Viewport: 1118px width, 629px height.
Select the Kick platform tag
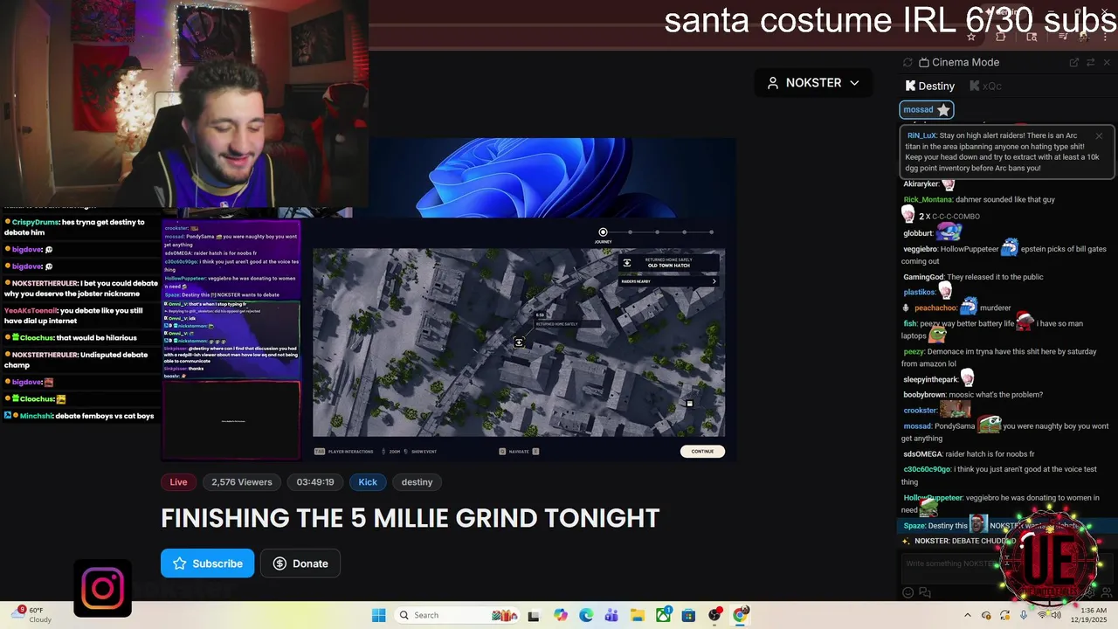368,482
